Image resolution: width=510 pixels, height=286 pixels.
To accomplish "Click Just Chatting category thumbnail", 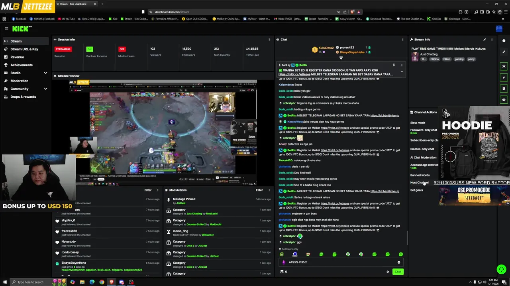I will [x=415, y=56].
